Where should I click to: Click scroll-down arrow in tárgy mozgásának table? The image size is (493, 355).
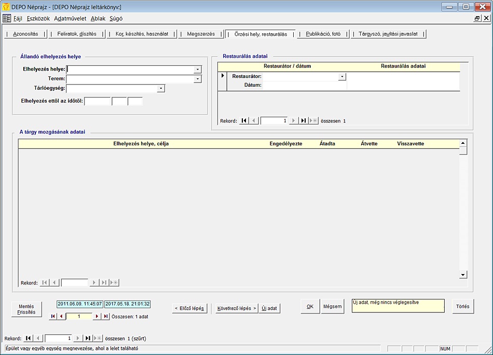(463, 274)
